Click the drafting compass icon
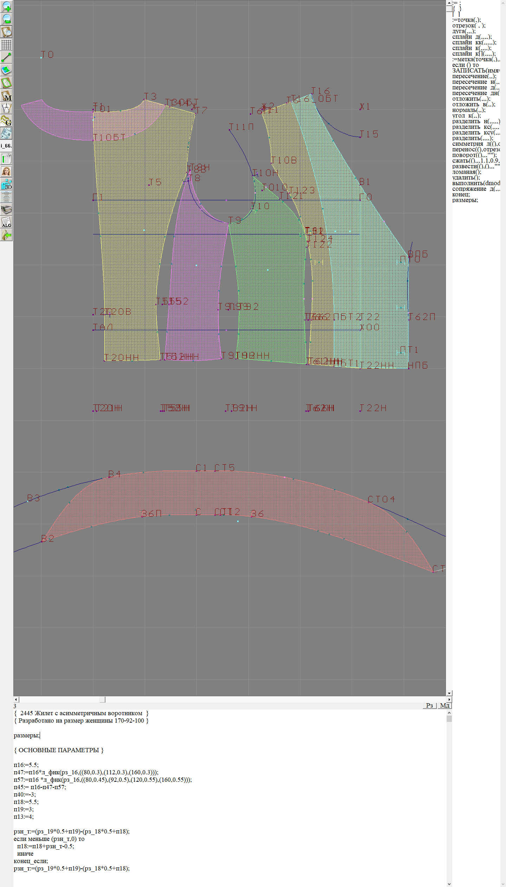Screen dimensions: 506x887 click(x=6, y=108)
